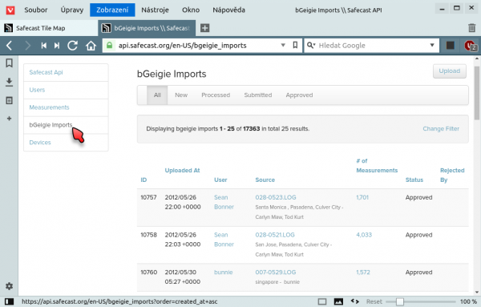Open the Notes panel in sidebar
Viewport: 481px width, 307px height.
(9, 100)
